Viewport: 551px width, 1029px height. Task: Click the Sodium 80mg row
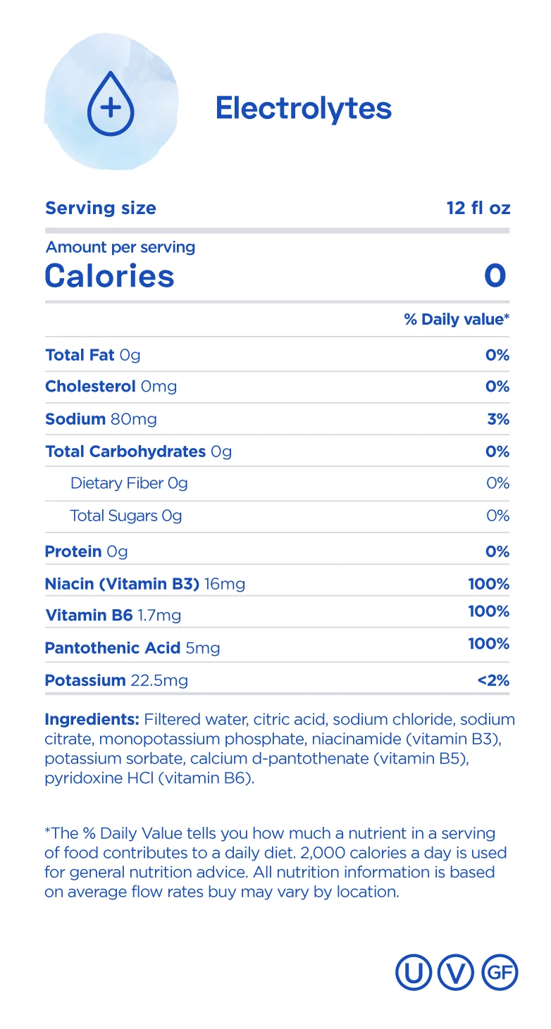click(101, 419)
